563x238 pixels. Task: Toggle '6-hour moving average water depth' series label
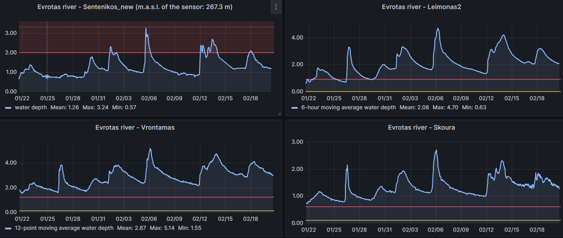tap(344, 108)
